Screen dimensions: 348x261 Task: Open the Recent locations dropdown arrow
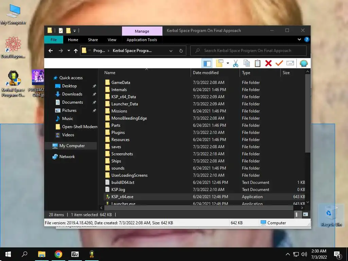coord(69,51)
